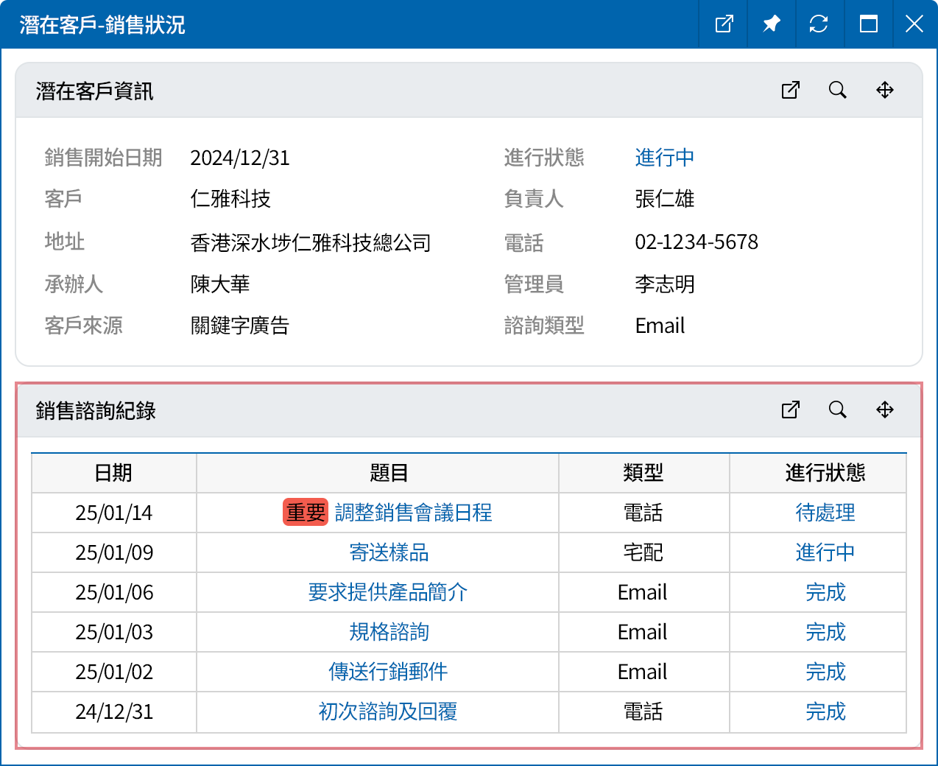The height and width of the screenshot is (766, 938).
Task: Open 銷售諮詢紀錄 panel in external view
Action: point(790,410)
